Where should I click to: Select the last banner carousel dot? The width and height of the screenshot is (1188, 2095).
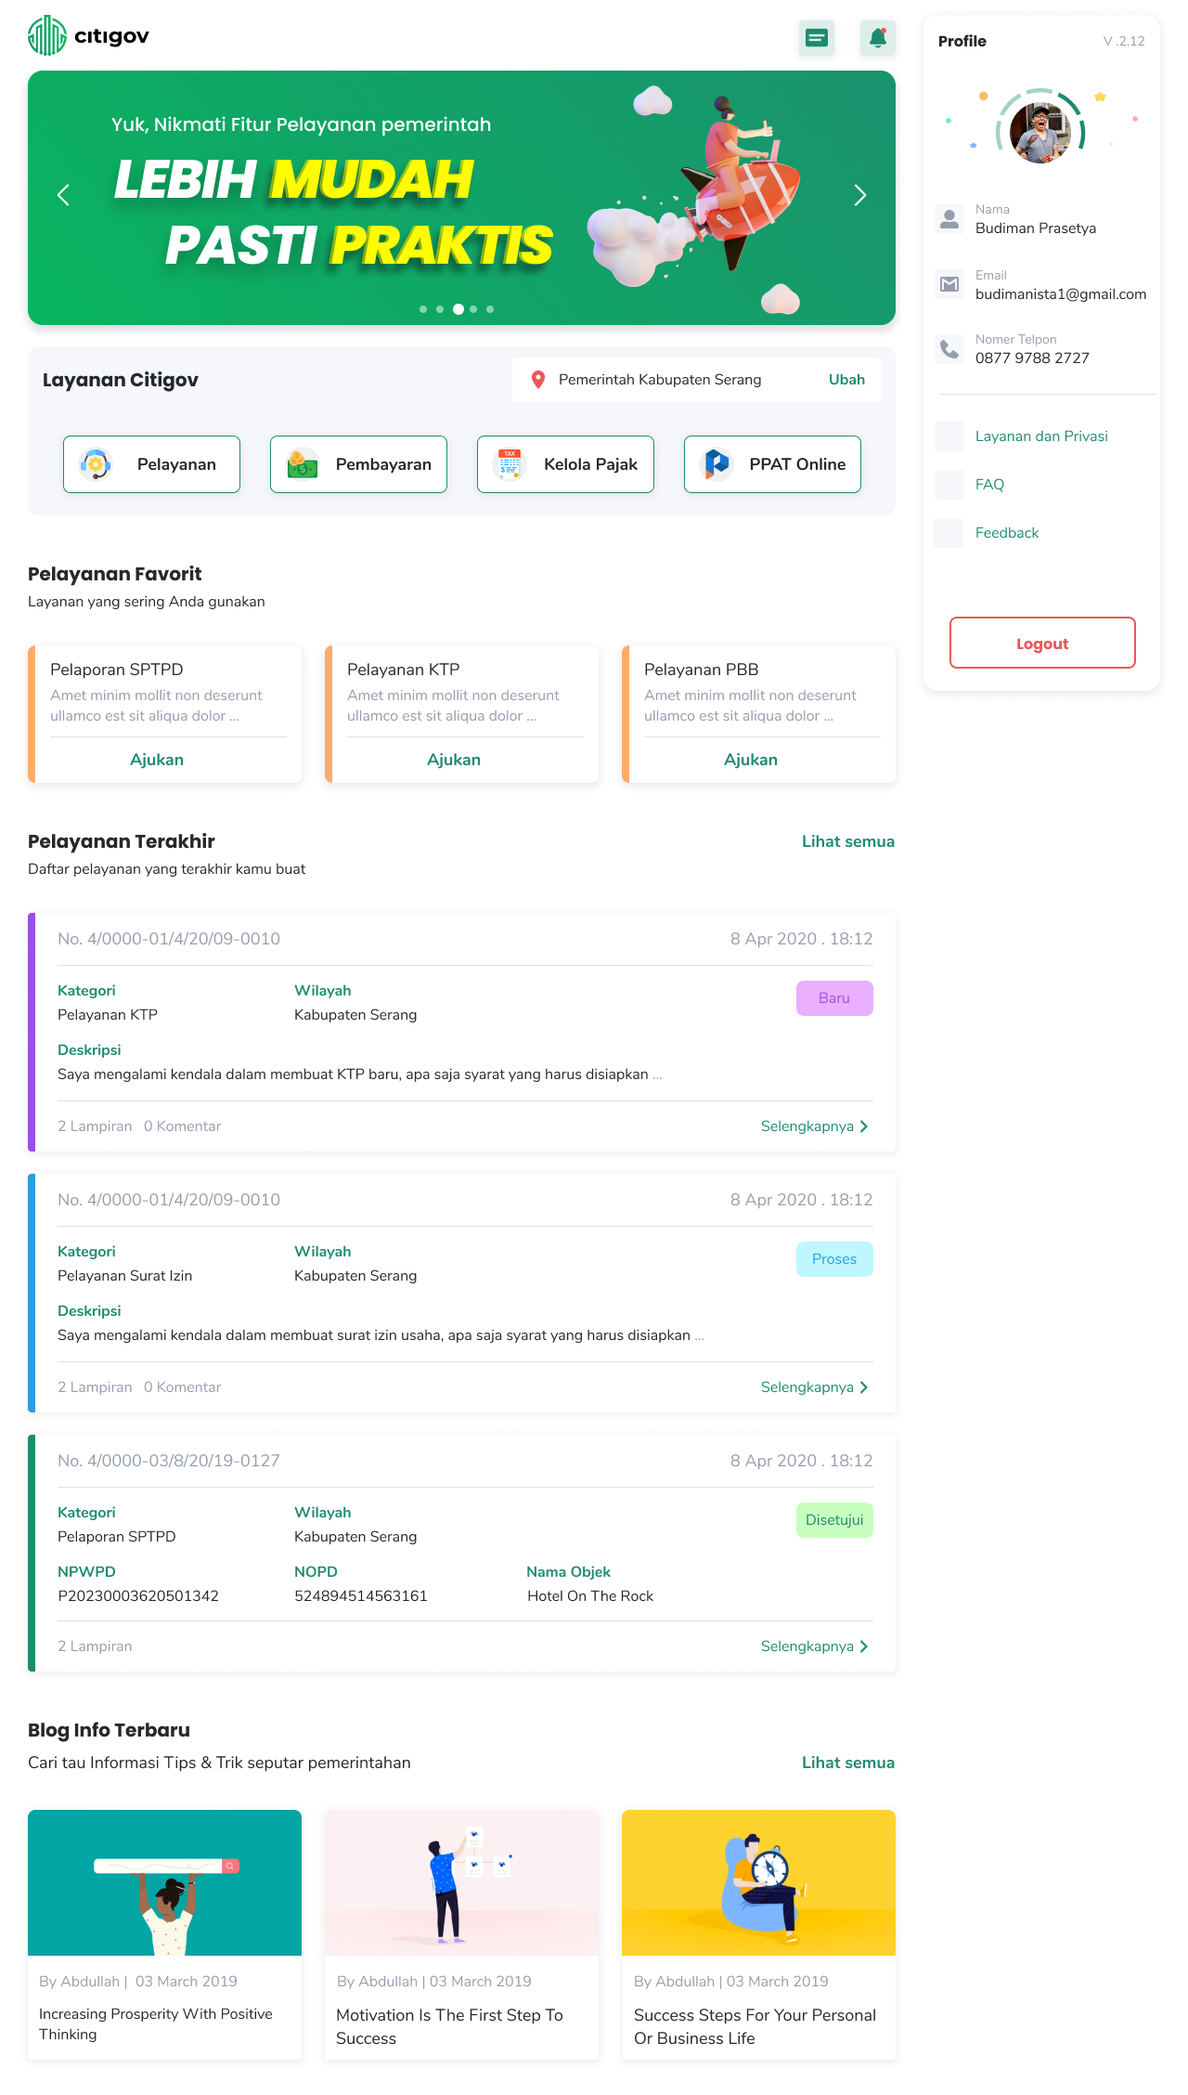point(490,309)
